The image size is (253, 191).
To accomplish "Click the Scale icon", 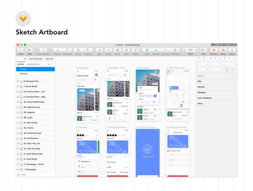I will [x=126, y=51].
